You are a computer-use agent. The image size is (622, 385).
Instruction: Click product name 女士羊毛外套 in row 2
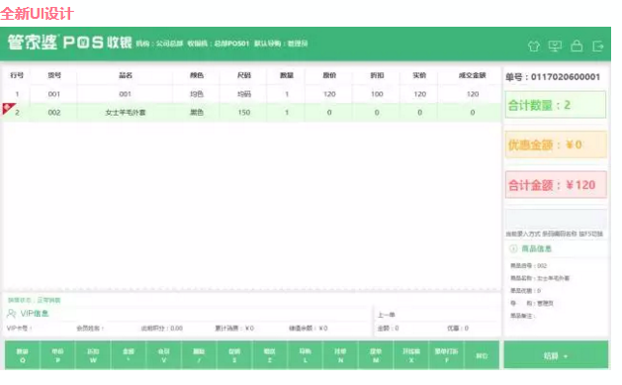click(x=126, y=113)
